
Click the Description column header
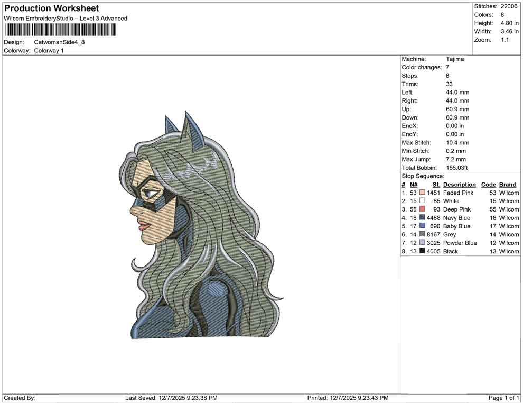pos(459,184)
